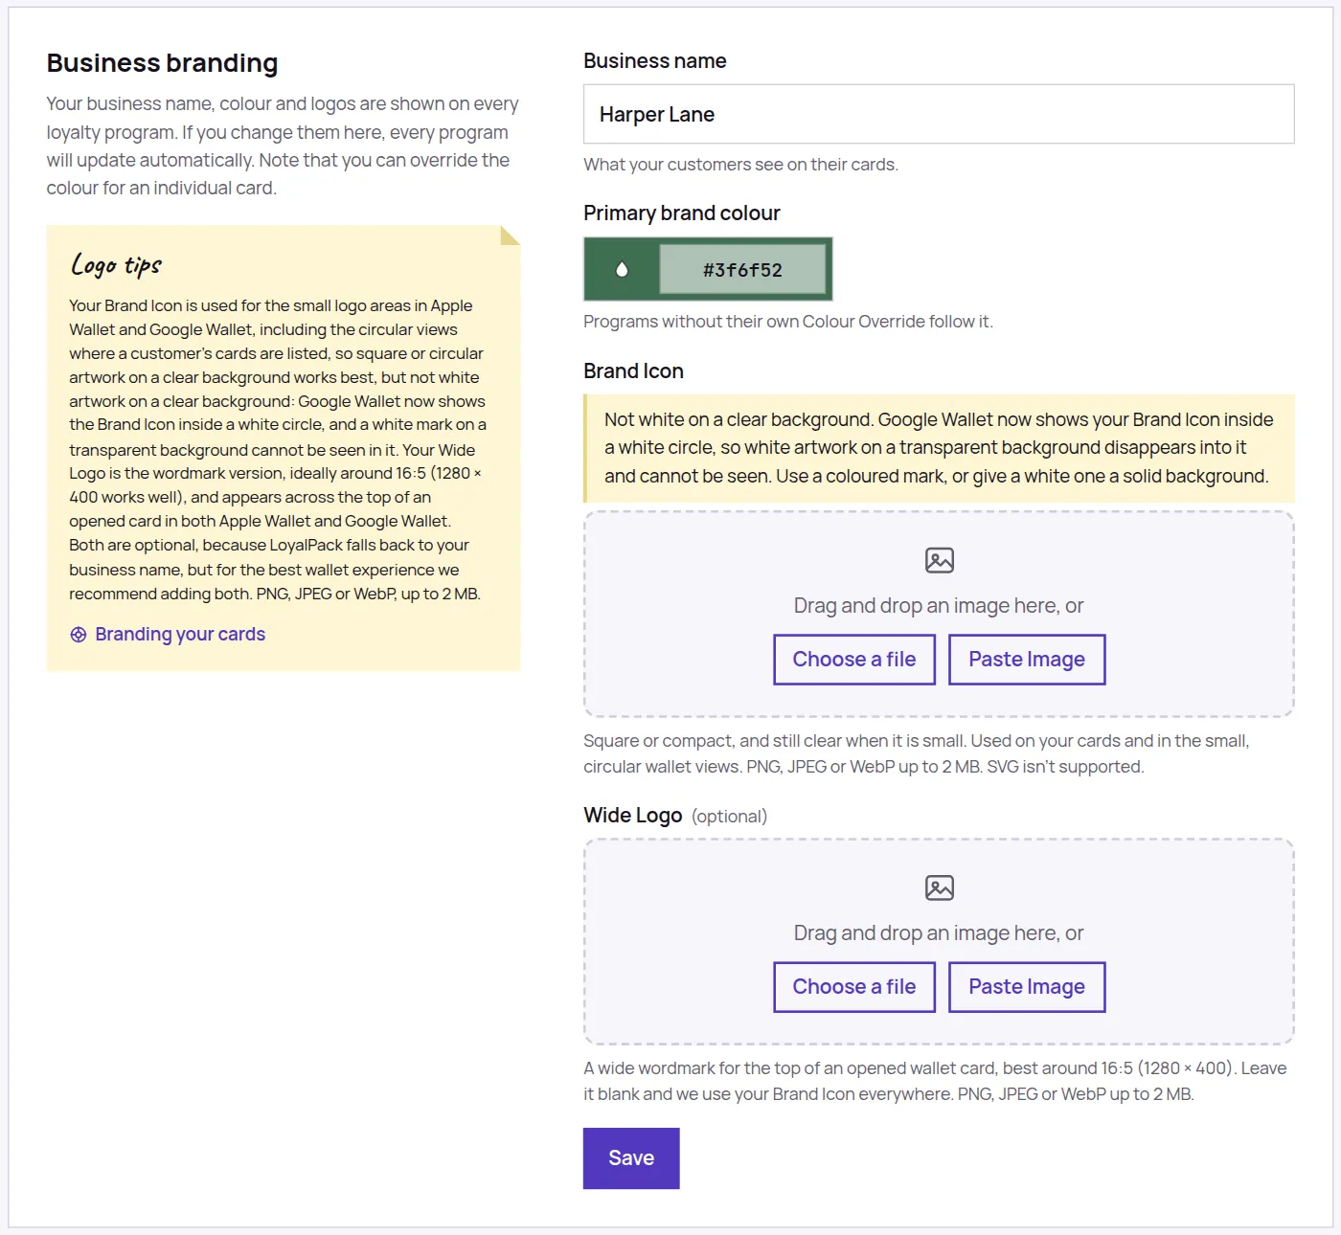Click the 'Not white on a clear background' warning
This screenshot has height=1235, width=1341.
[x=939, y=448]
